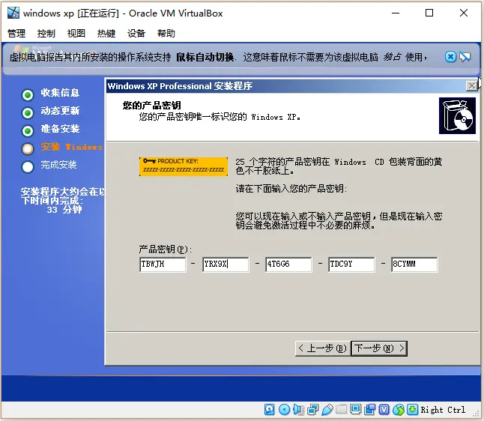Click the 您的产品密钥 heading
484x421 pixels.
(151, 106)
